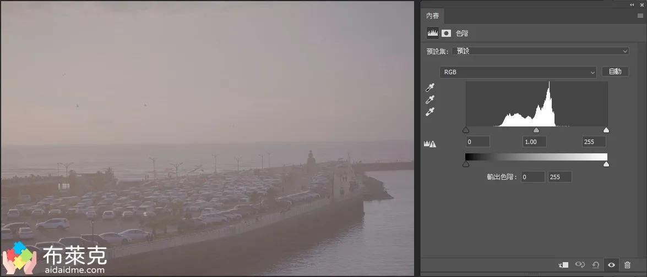Pick the gray point eyedropper

click(431, 99)
